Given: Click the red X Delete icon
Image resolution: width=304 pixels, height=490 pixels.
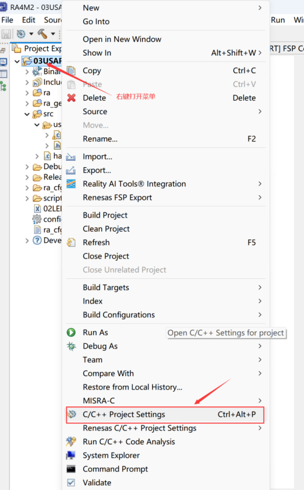Looking at the screenshot, I should pos(71,98).
